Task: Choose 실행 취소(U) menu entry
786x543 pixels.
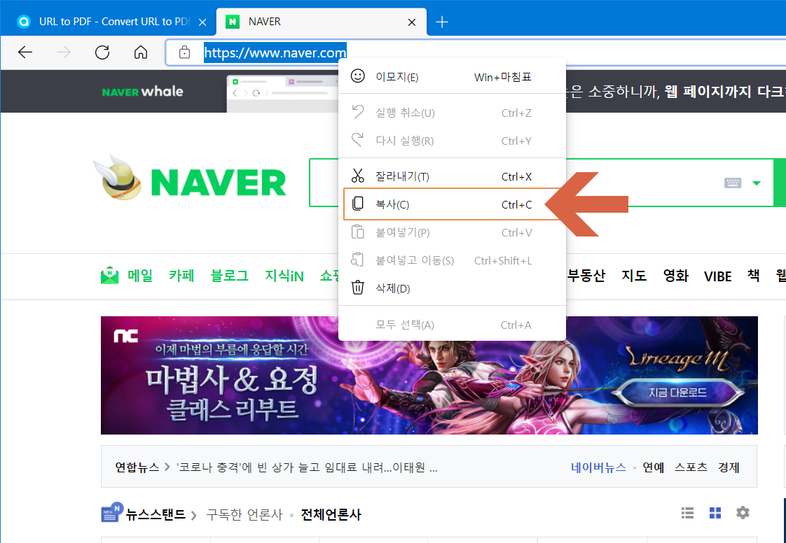Action: [452, 113]
